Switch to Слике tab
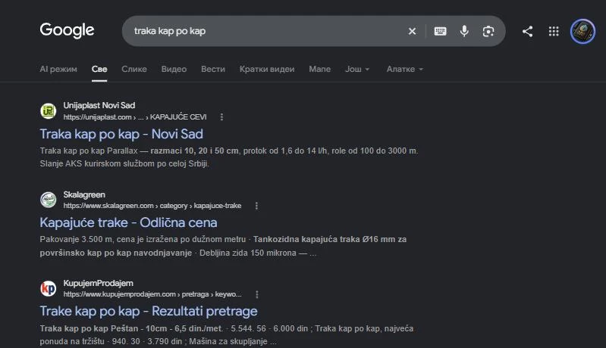 pos(134,69)
